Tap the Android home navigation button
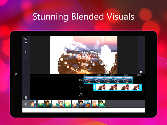Image resolution: width=167 pixels, height=125 pixels. tap(83, 110)
